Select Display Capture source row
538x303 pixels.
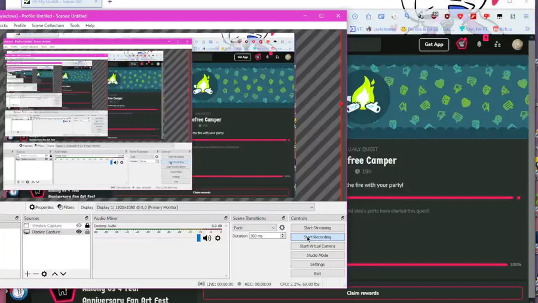pyautogui.click(x=57, y=232)
